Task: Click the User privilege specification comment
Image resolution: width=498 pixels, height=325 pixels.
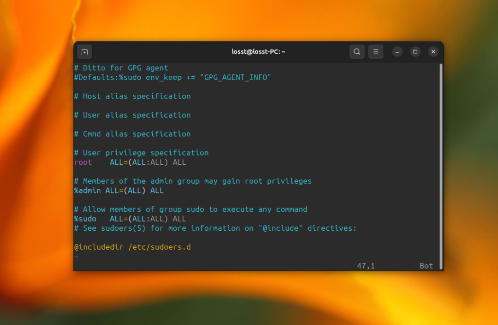Action: (x=142, y=153)
